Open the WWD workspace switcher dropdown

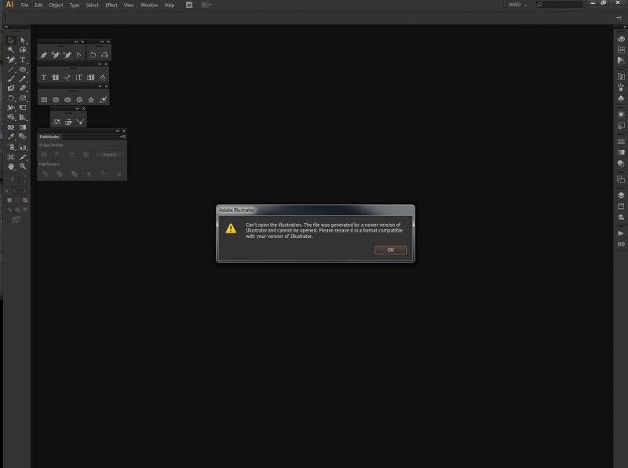pyautogui.click(x=517, y=5)
